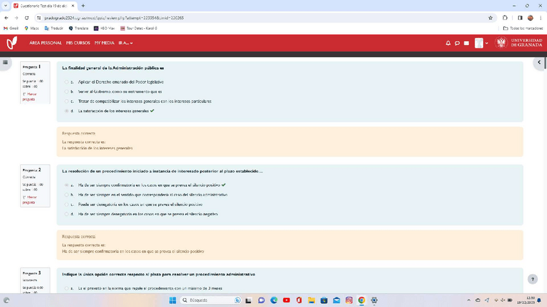Select option c 'Tratar de compatibilizar' in question 1
547x307 pixels.
66,102
